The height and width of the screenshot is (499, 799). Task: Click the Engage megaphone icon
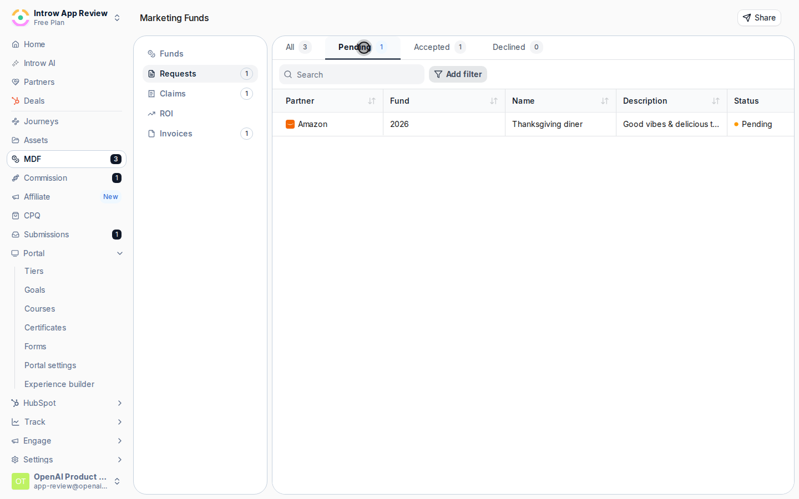[15, 441]
